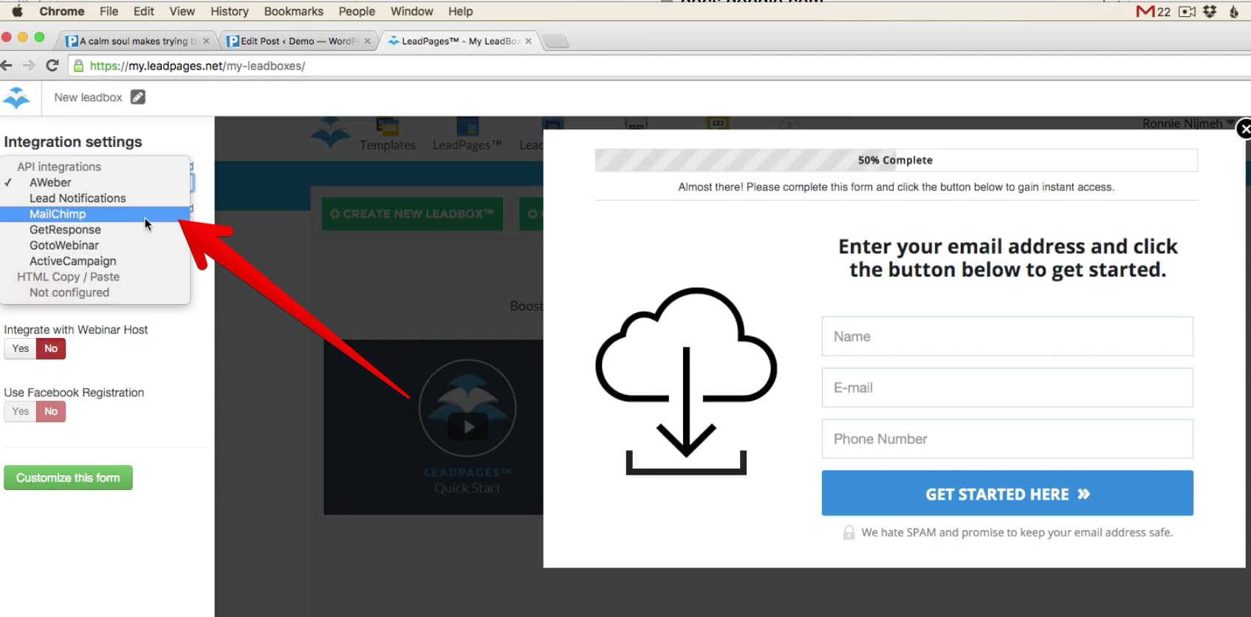Click the 50% Complete progress bar
The height and width of the screenshot is (617, 1251).
tap(896, 160)
